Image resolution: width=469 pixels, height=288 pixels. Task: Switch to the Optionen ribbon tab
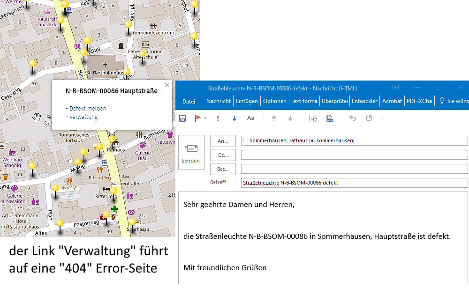274,101
